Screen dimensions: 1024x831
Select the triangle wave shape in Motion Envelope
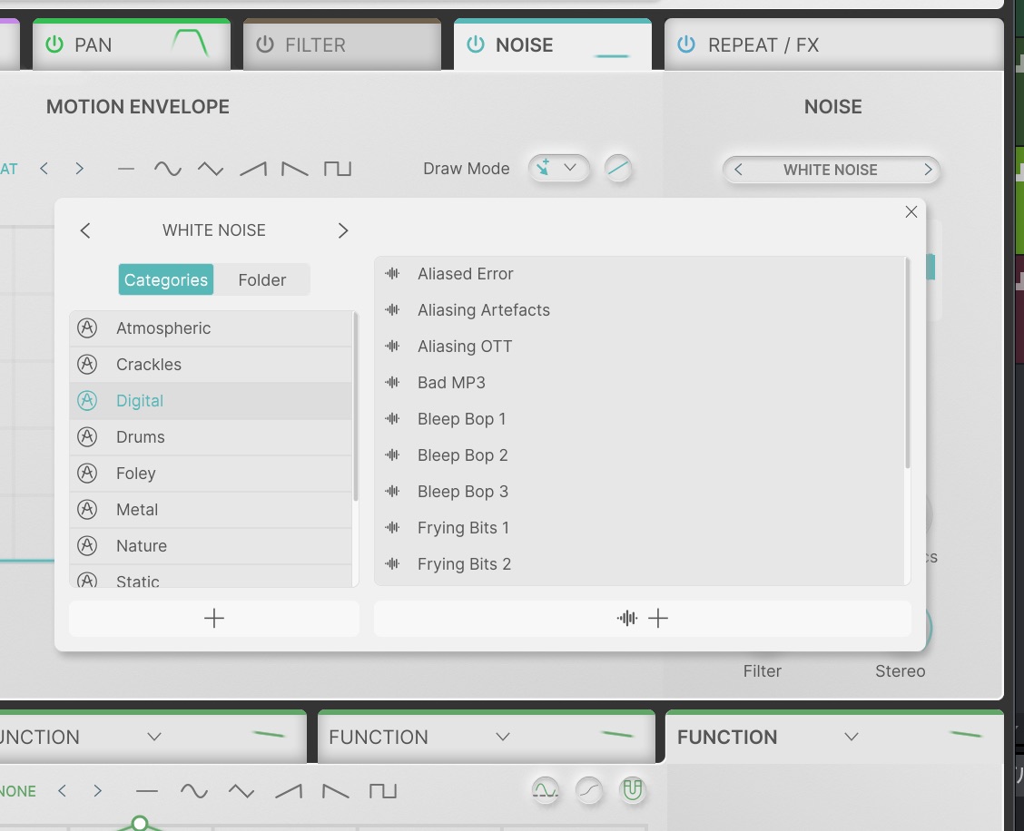(211, 169)
